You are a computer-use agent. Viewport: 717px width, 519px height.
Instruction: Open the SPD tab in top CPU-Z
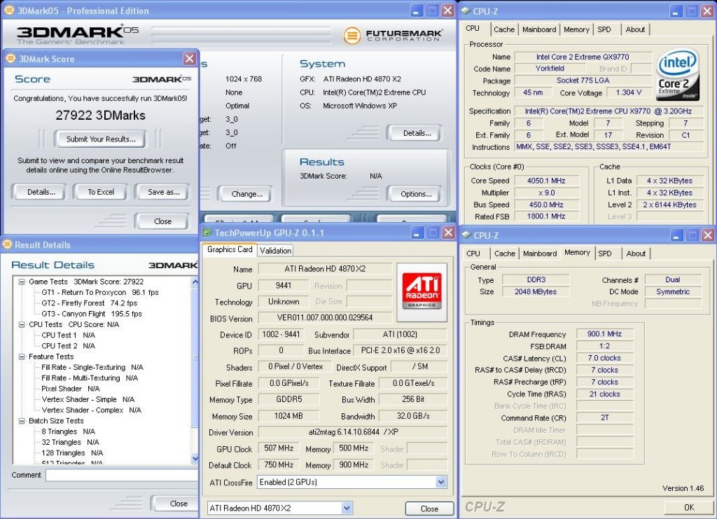click(604, 29)
